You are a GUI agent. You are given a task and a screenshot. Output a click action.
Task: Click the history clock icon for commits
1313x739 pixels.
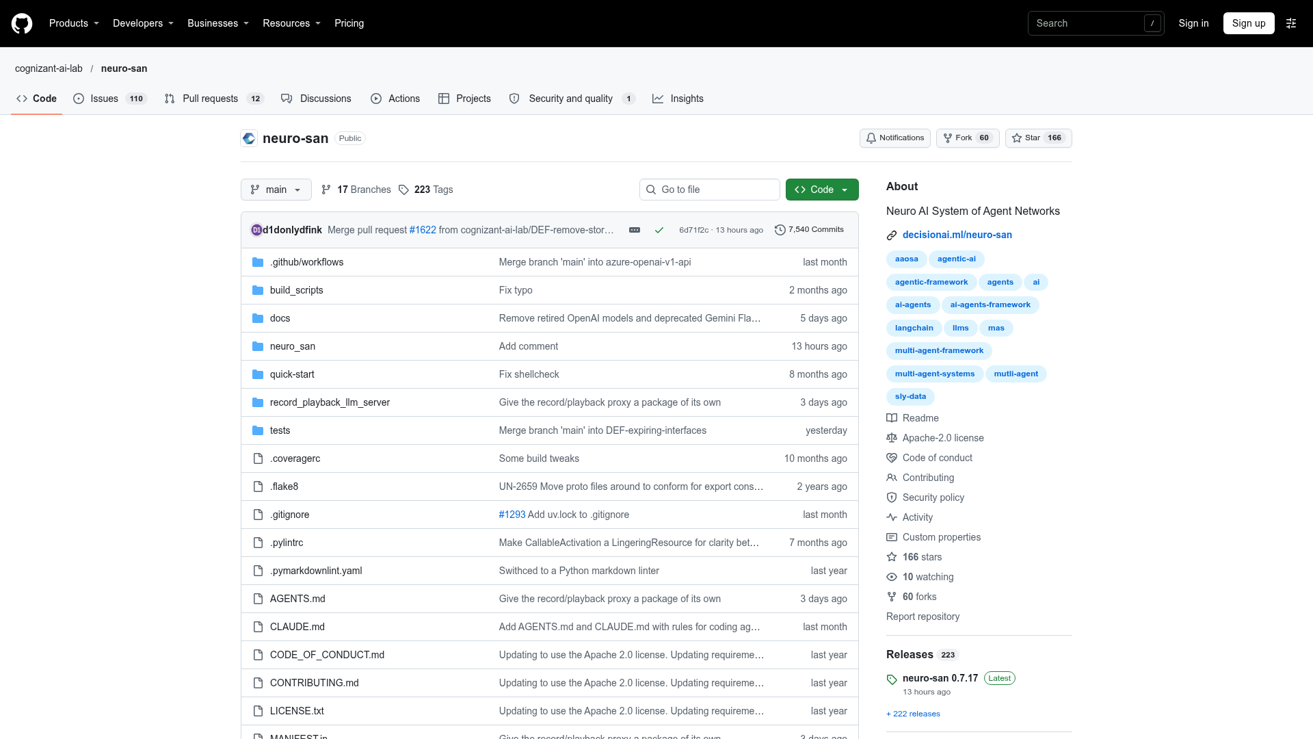(780, 230)
